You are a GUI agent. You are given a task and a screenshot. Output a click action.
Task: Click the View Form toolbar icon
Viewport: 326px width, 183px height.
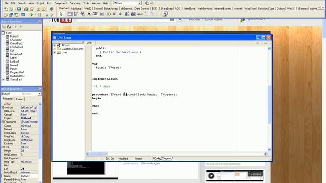[11, 15]
